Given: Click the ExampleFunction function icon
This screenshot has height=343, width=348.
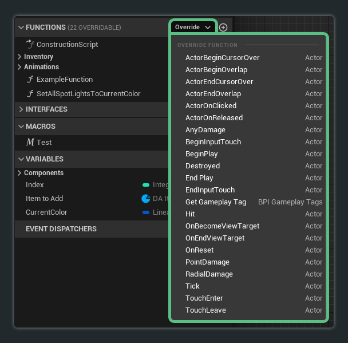Looking at the screenshot, I should (x=30, y=80).
